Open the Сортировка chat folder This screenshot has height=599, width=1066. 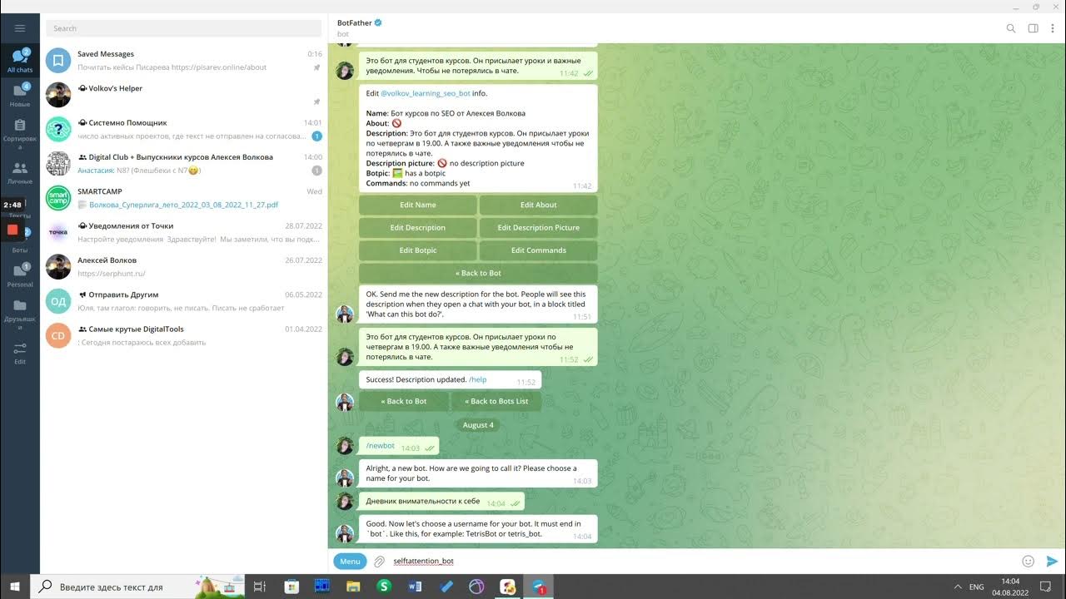coord(20,133)
